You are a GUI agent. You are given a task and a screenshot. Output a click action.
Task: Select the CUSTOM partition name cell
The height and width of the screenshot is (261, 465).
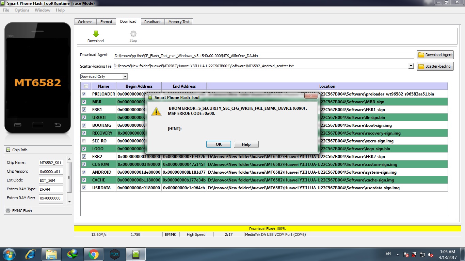click(x=103, y=164)
